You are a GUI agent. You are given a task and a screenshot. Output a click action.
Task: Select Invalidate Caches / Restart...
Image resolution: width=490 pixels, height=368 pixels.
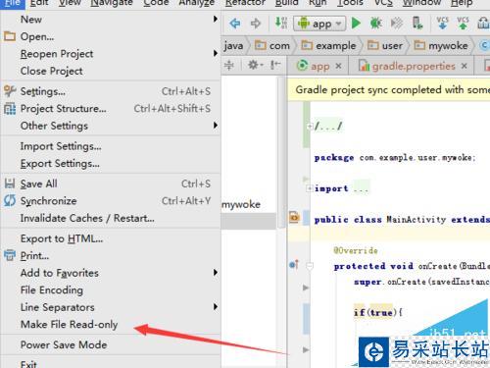tap(111, 218)
